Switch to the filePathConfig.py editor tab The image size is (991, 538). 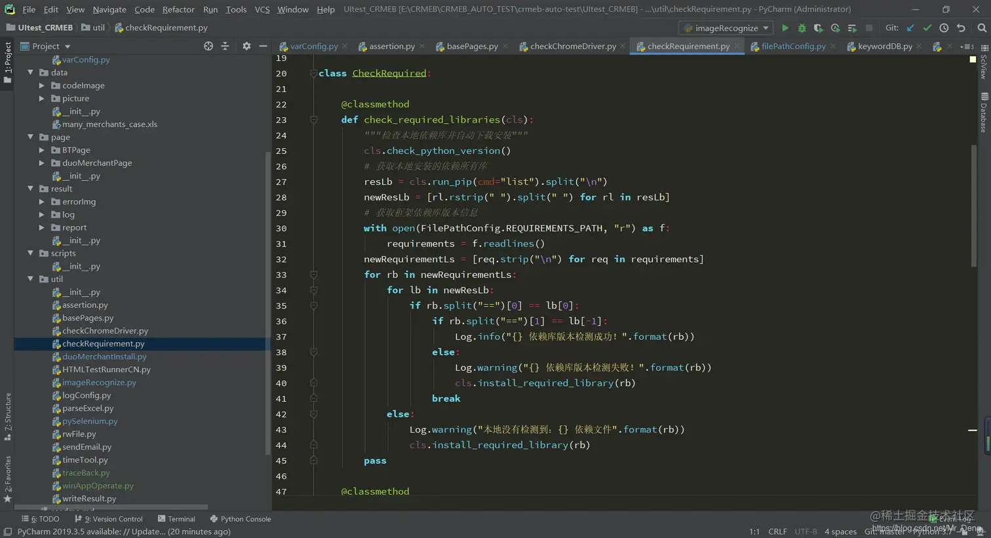point(792,47)
